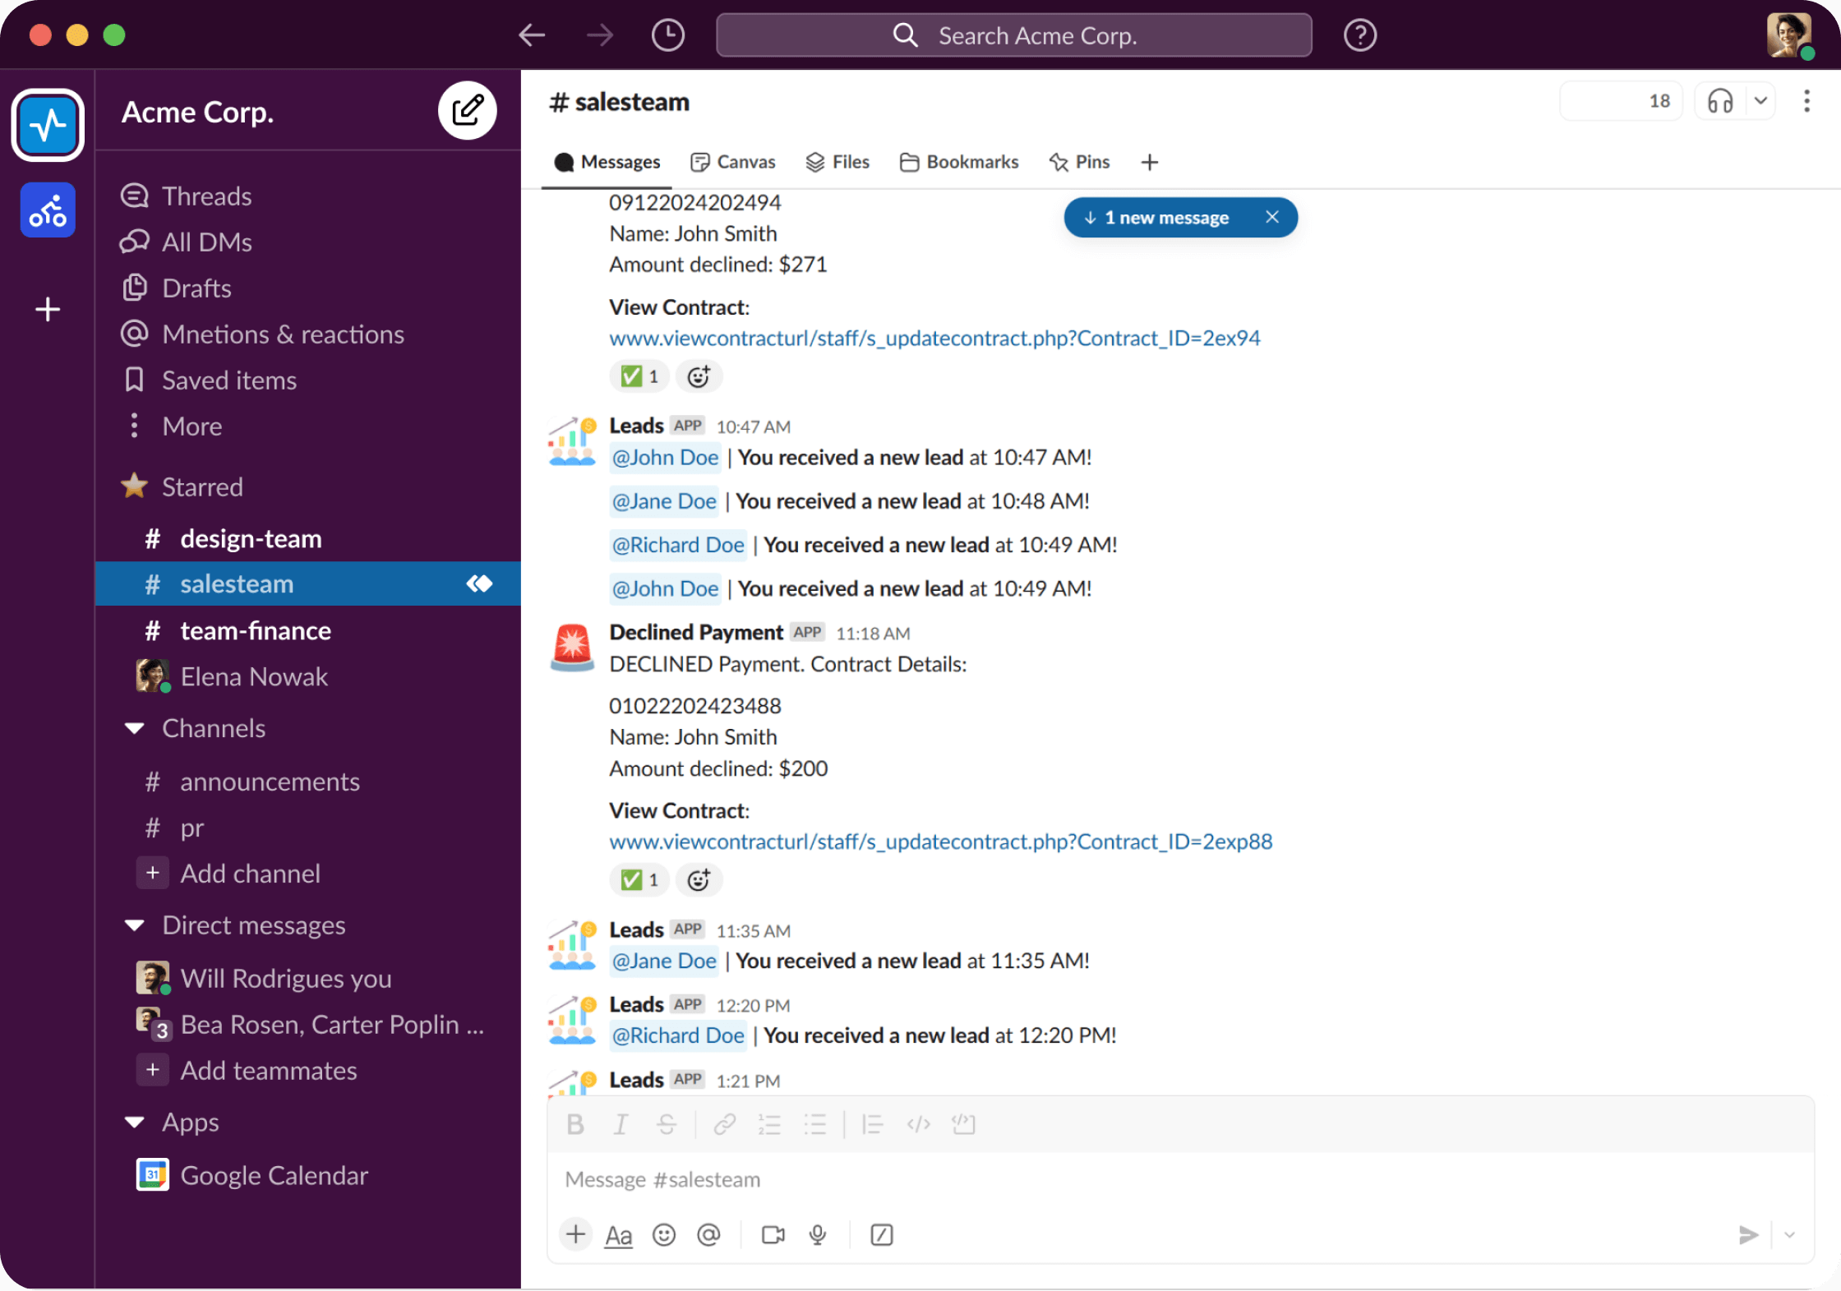Viewport: 1841px width, 1291px height.
Task: Click the Search Acme Corp. field
Action: click(1013, 35)
